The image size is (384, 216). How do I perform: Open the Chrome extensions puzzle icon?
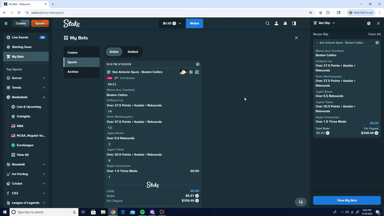pos(328,13)
